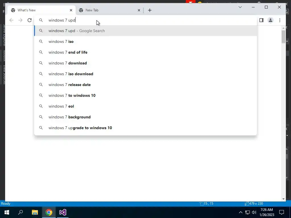Switch to Visual Studio from taskbar
Screen dimensions: 291x218
(63, 212)
